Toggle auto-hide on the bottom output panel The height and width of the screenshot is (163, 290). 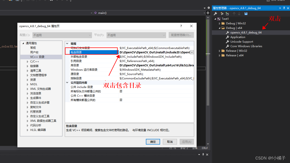point(203,154)
